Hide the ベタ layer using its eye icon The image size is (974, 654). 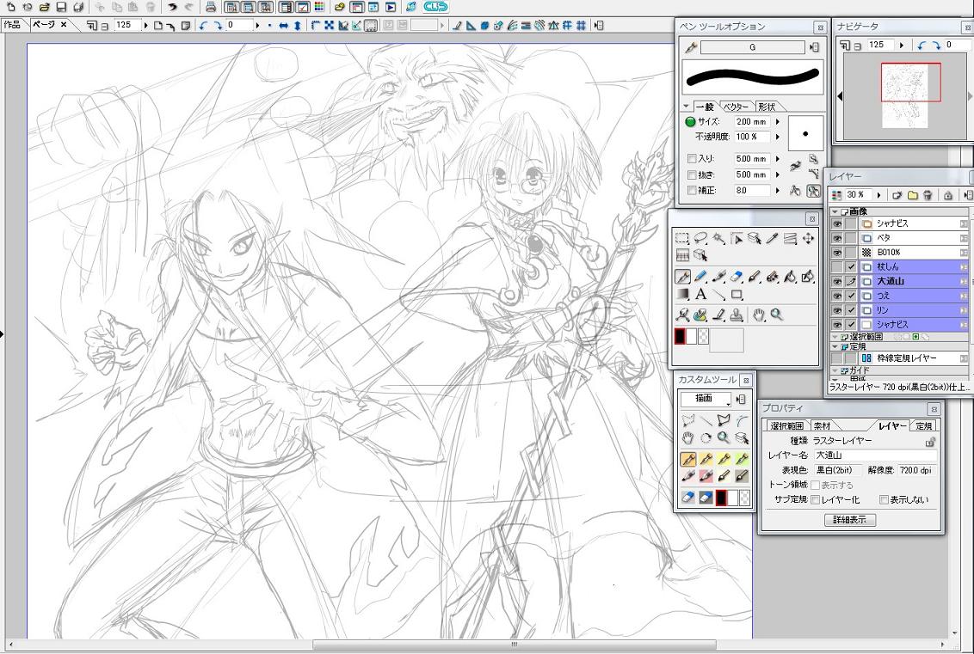(x=836, y=238)
